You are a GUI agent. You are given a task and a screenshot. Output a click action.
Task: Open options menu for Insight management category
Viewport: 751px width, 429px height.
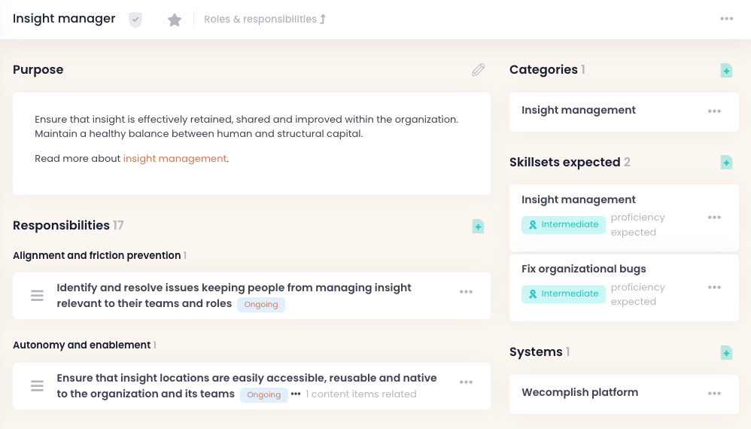pos(714,111)
